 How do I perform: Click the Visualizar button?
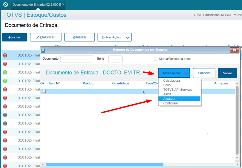pos(79,37)
